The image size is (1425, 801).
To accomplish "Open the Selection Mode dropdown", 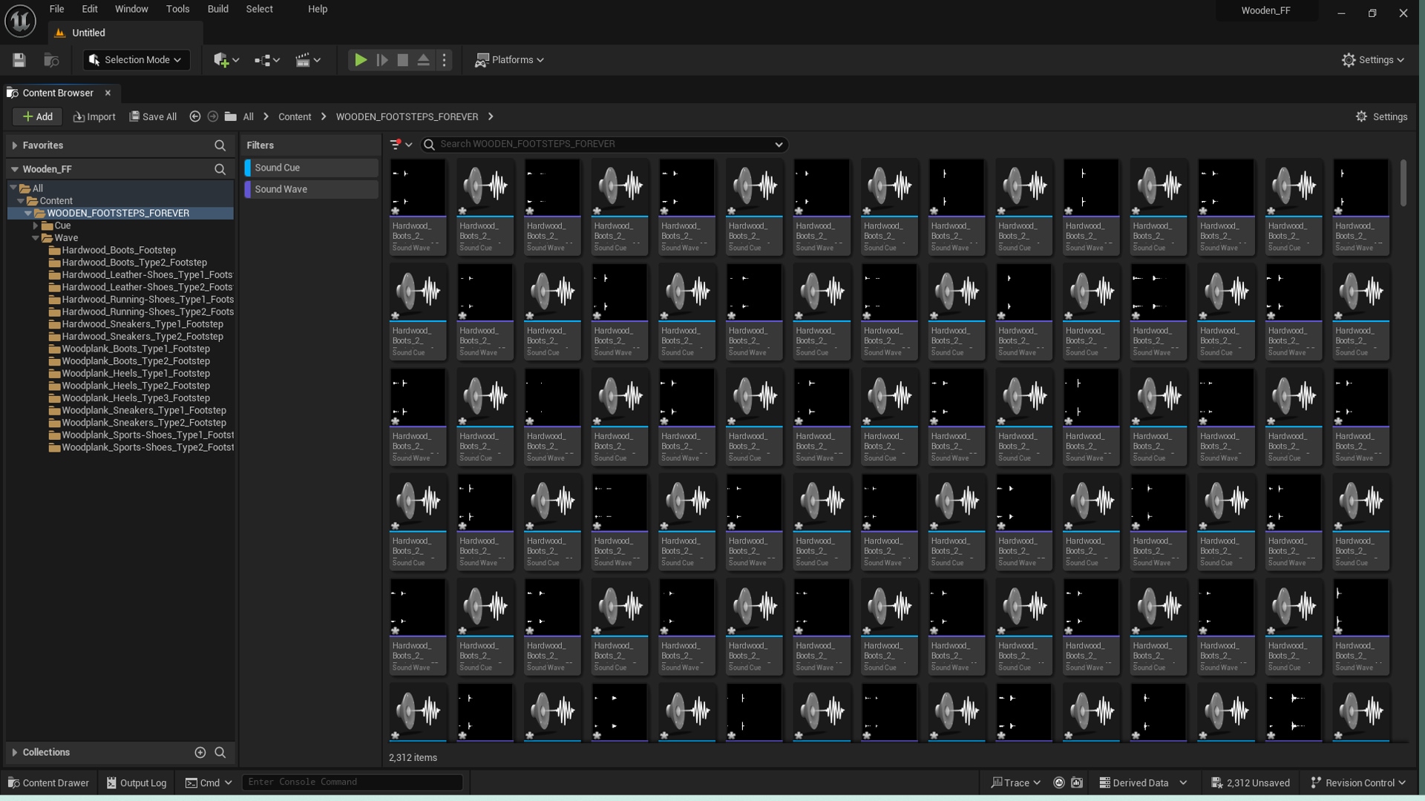I will point(137,60).
